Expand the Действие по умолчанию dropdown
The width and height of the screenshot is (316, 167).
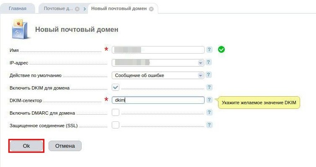200,75
